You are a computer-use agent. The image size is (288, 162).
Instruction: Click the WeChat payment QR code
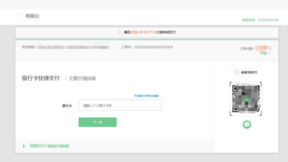coord(246,99)
